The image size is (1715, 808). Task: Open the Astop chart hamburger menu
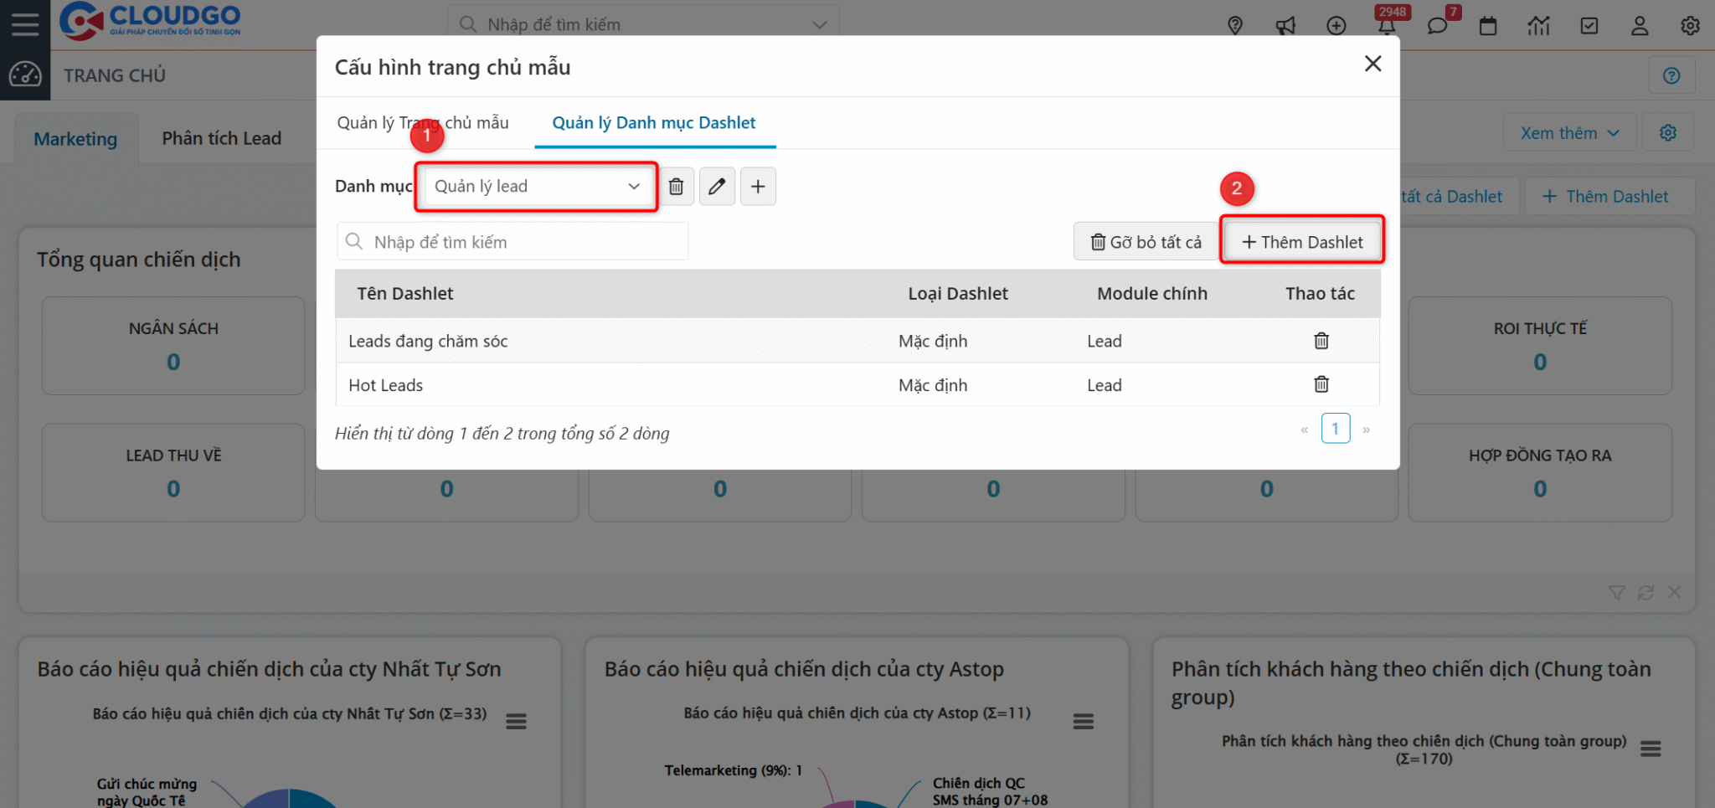click(1084, 721)
